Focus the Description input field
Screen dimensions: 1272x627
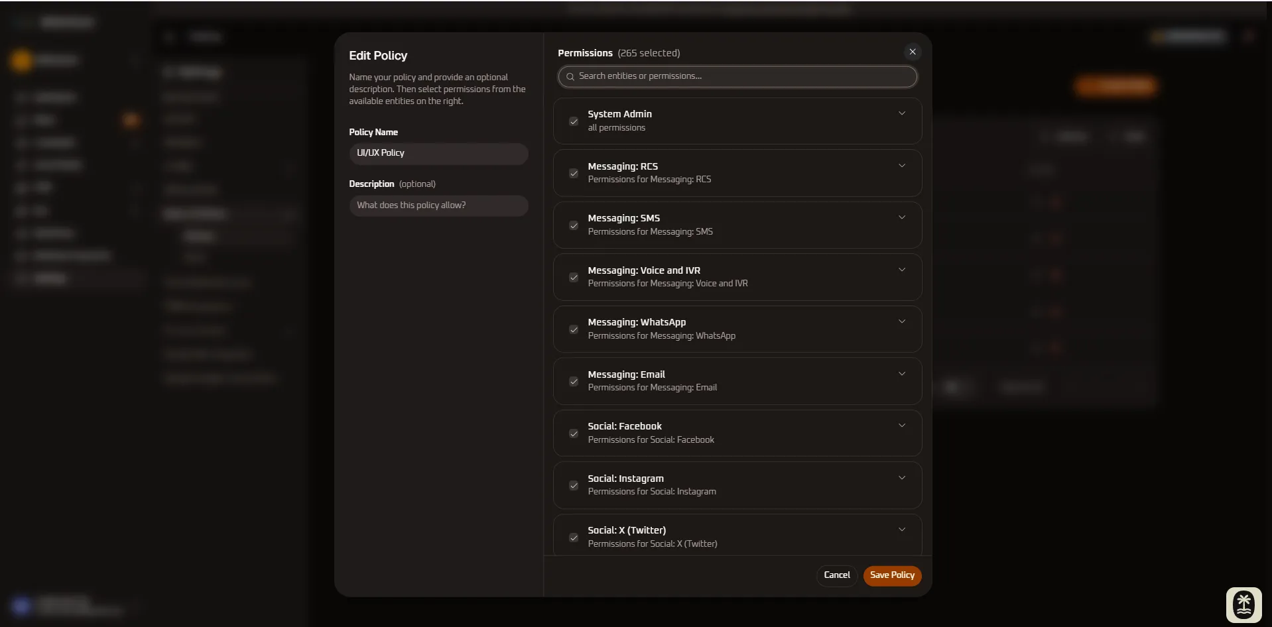tap(438, 205)
